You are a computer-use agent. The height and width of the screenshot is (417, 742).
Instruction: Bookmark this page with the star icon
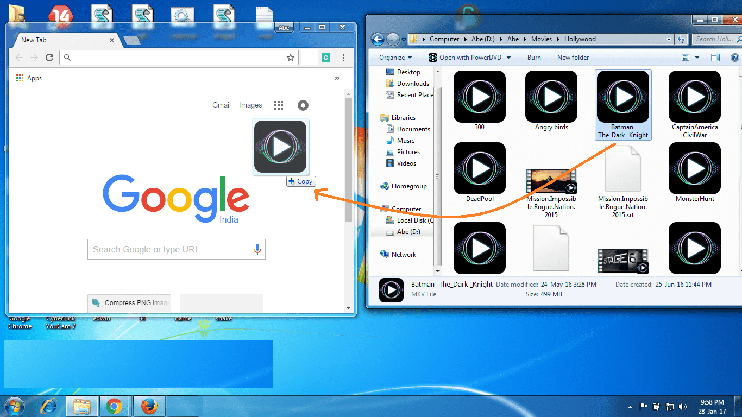click(x=291, y=58)
